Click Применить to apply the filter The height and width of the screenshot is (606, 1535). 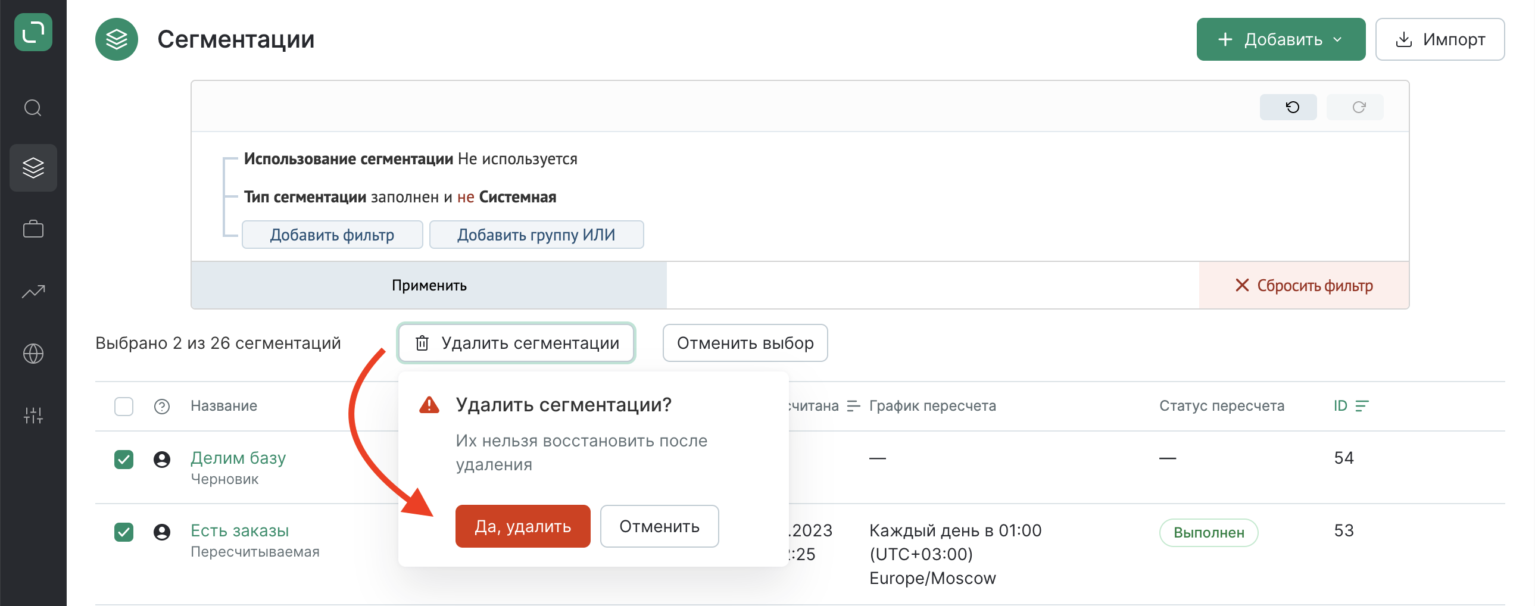tap(429, 285)
